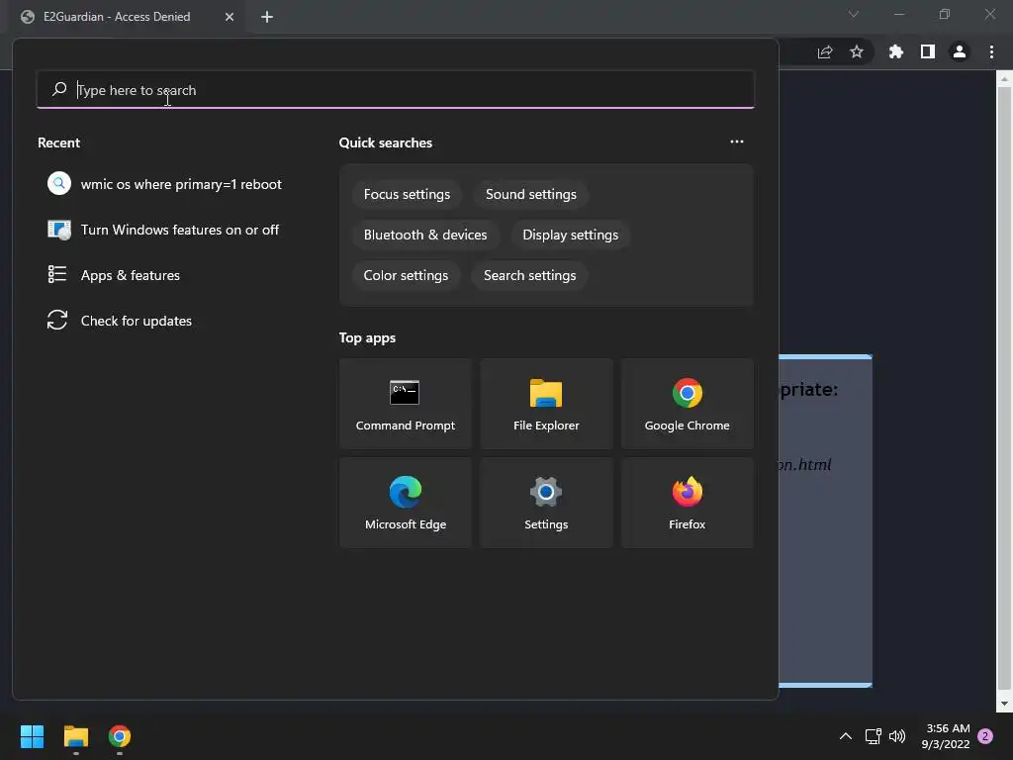The width and height of the screenshot is (1013, 760).
Task: Bookmark this page with the star icon
Action: tap(856, 51)
